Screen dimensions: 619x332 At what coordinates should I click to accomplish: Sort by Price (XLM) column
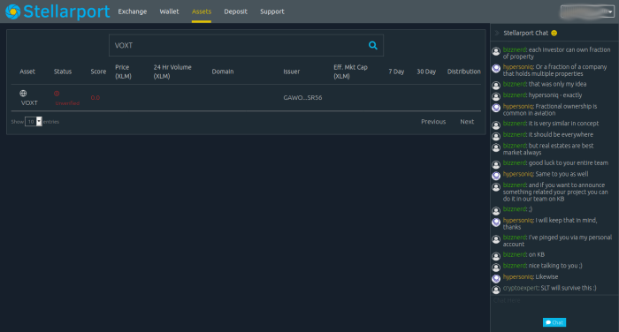123,72
